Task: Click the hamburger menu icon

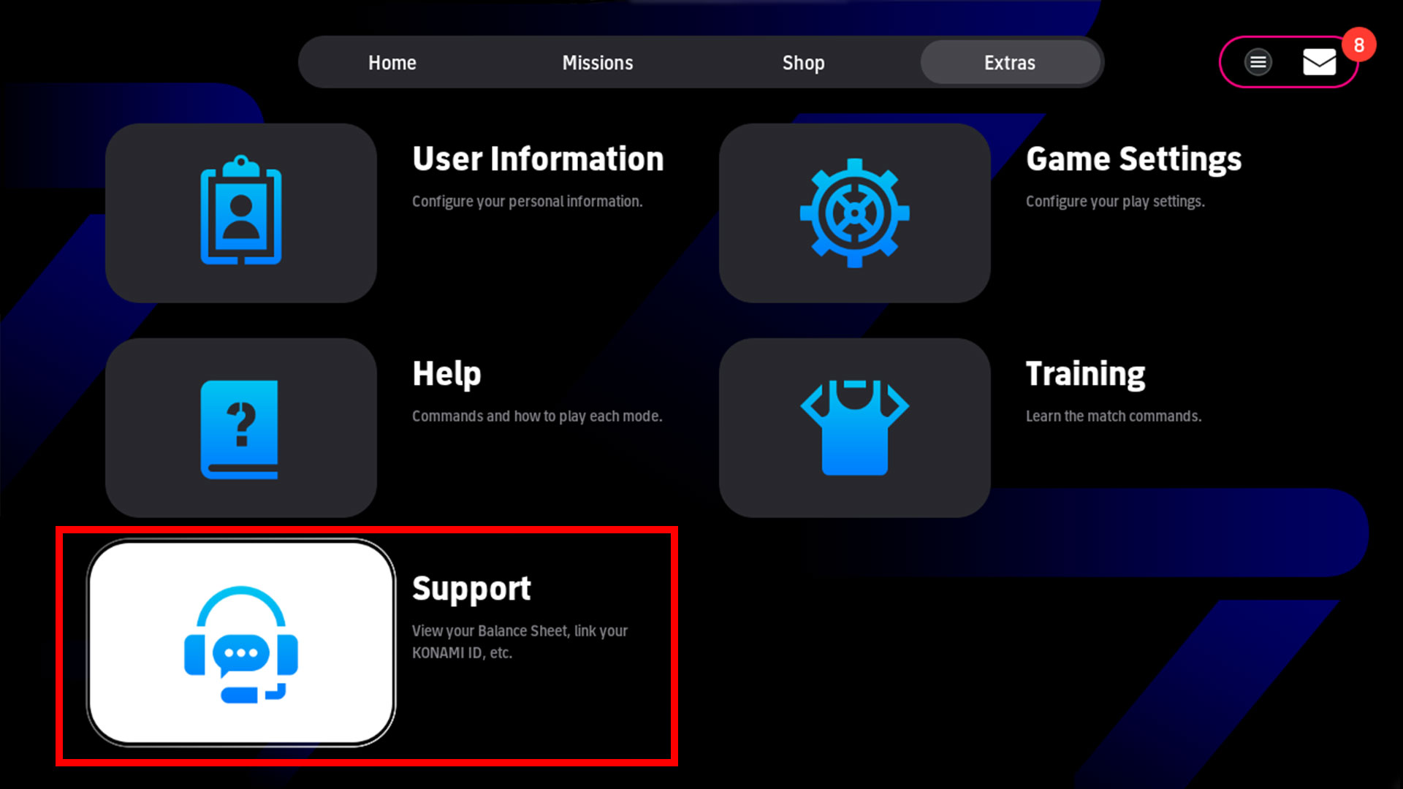Action: (1258, 61)
